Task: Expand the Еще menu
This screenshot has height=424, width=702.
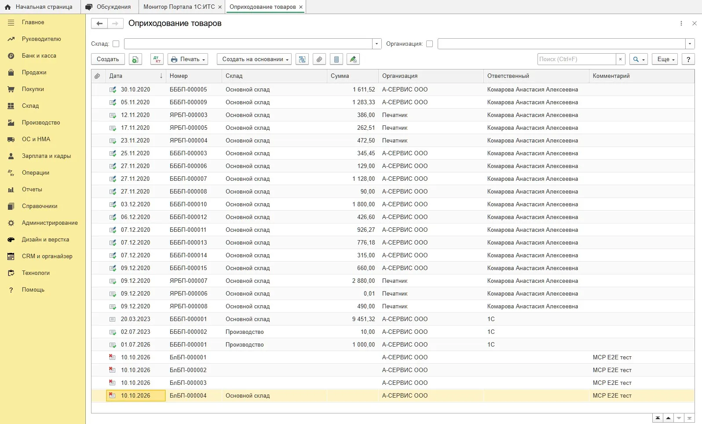Action: [x=665, y=59]
